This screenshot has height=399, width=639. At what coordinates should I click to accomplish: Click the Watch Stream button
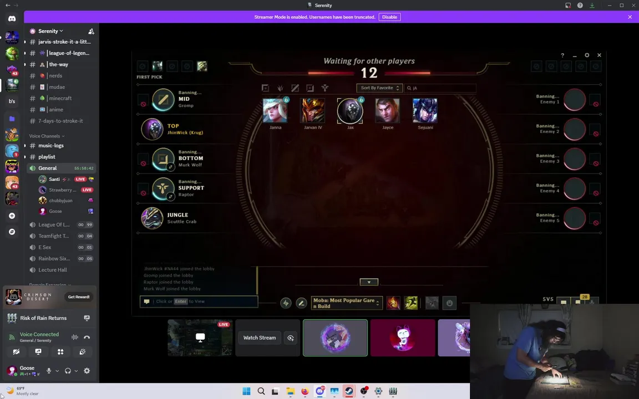coord(260,338)
